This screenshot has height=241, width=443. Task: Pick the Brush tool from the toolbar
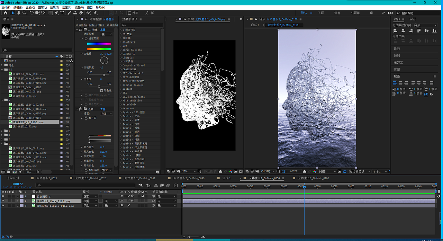(x=69, y=13)
